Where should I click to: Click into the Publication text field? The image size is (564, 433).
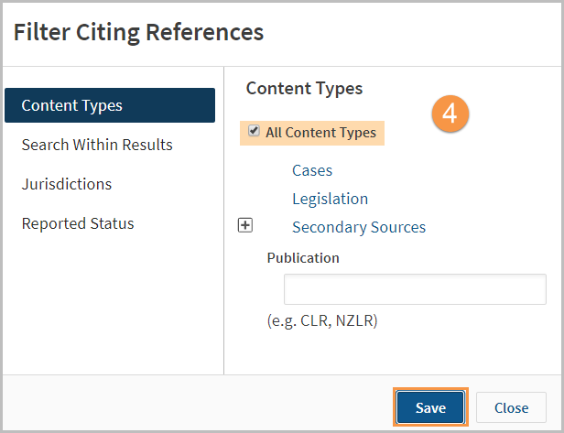[415, 289]
